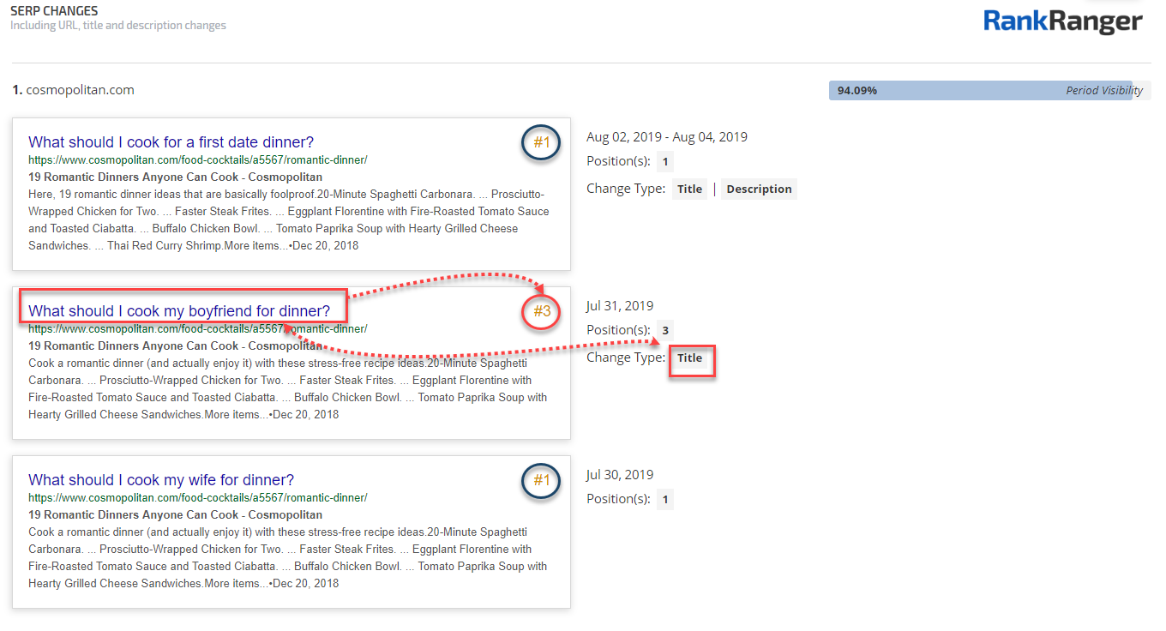The width and height of the screenshot is (1166, 631).
Task: Select Title change tag for Aug 02 entry
Action: pyautogui.click(x=689, y=189)
